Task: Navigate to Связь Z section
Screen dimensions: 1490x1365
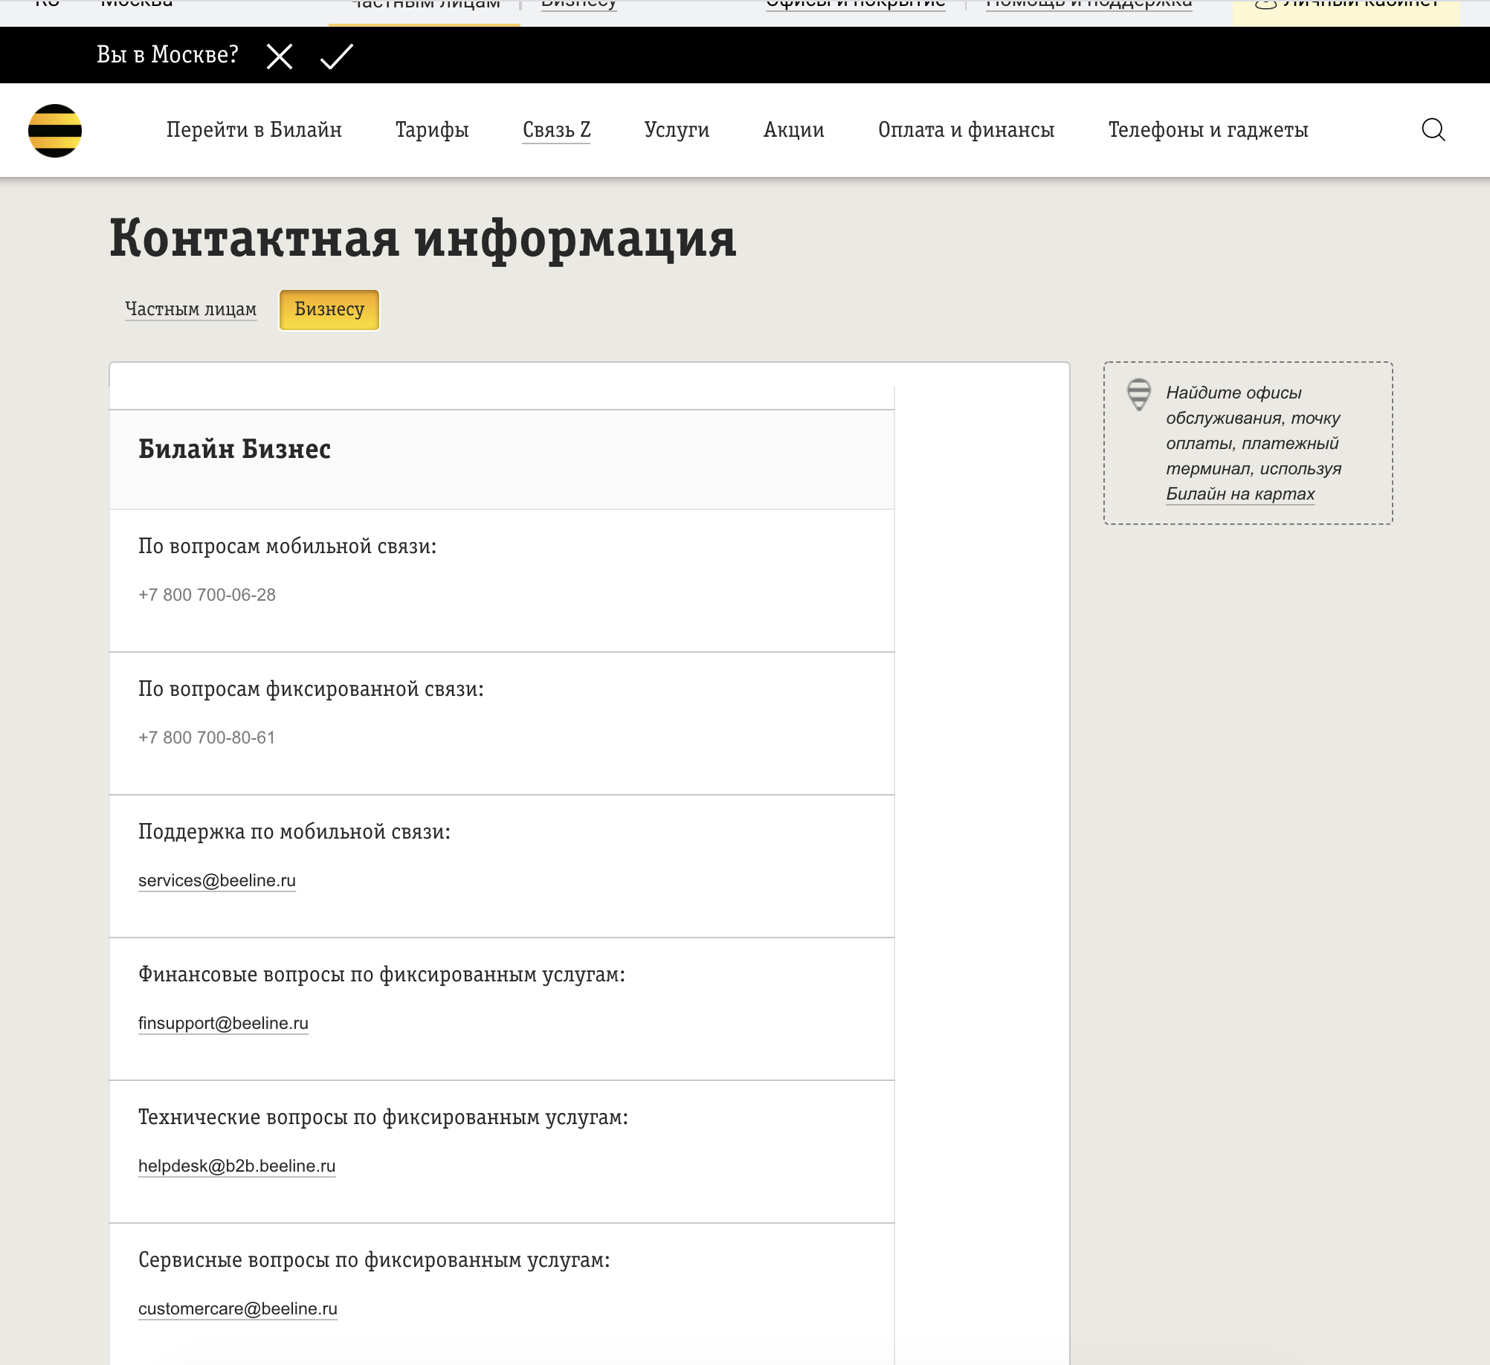Action: [556, 130]
